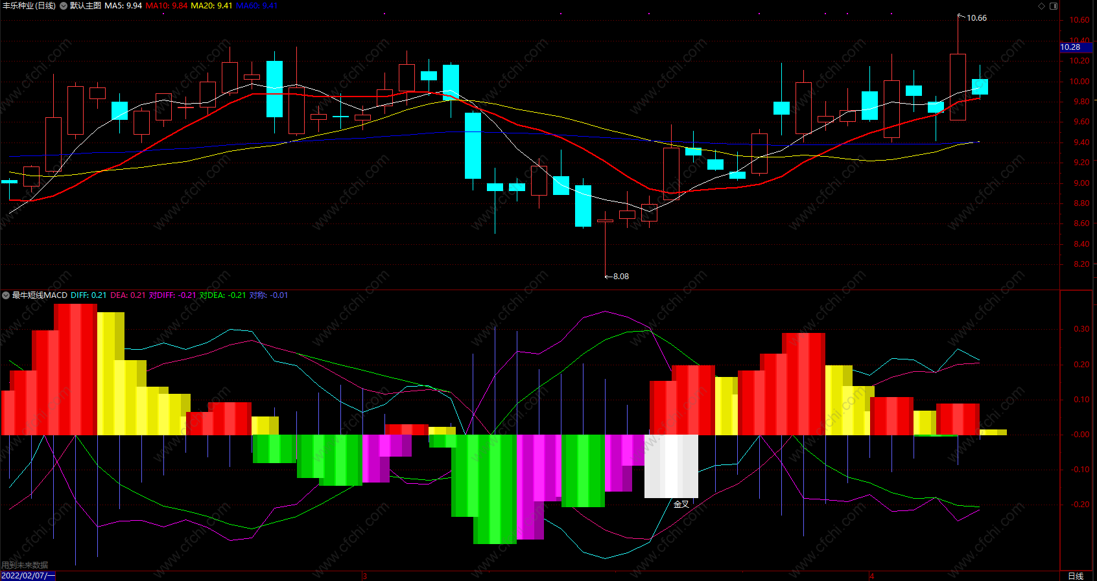Click the DEA: 0.21 value label
Screen dimensions: 1097x581
pos(128,295)
